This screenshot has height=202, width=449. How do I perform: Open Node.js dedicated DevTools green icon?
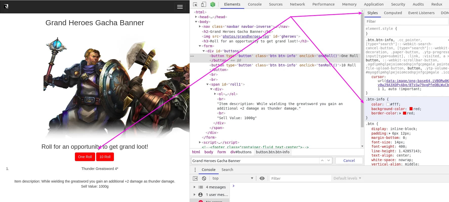pos(213,4)
